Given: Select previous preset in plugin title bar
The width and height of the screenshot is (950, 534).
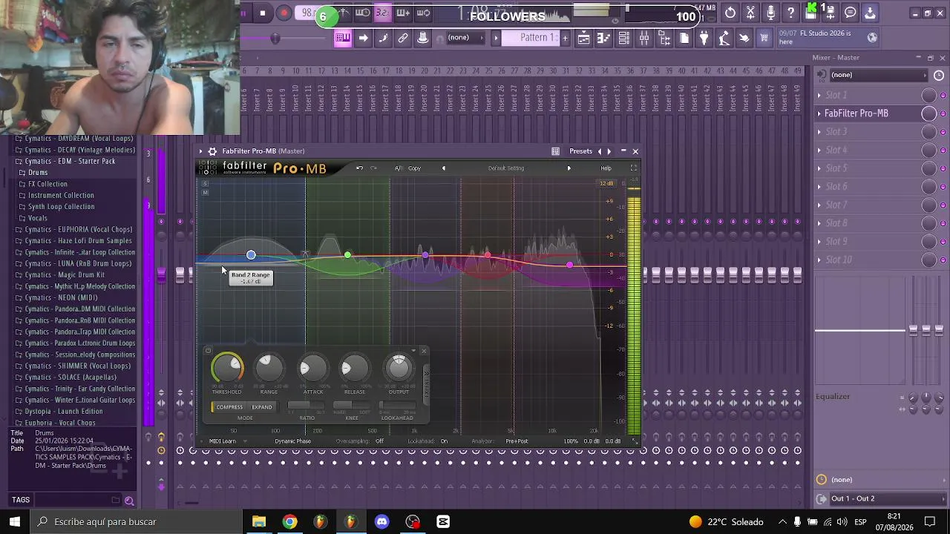Looking at the screenshot, I should point(600,151).
